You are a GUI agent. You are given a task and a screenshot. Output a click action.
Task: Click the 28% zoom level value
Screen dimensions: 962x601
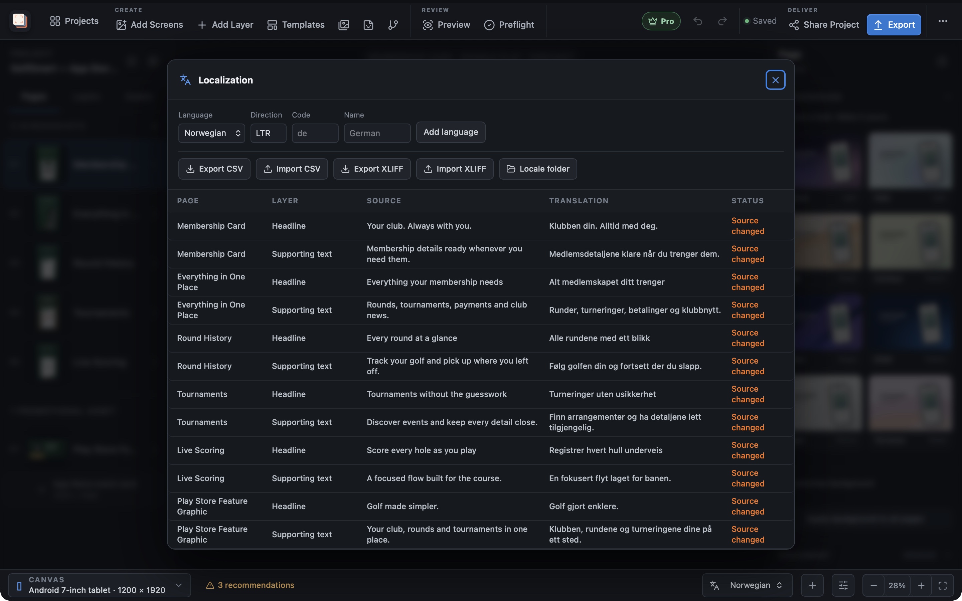[x=897, y=585]
